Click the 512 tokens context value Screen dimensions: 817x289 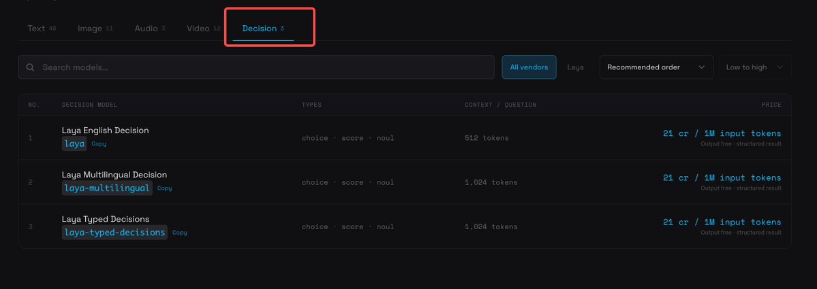point(487,138)
